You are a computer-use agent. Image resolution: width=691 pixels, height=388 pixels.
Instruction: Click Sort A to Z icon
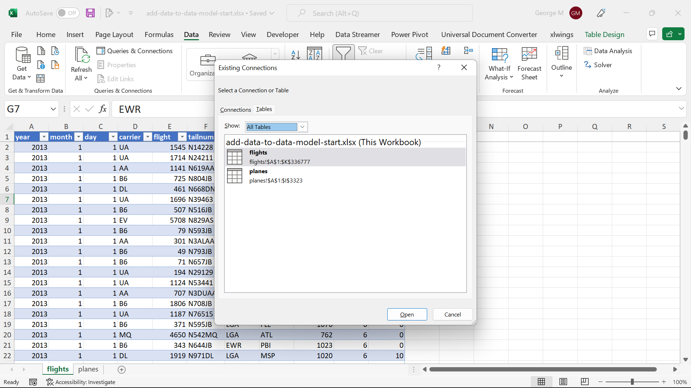point(295,54)
